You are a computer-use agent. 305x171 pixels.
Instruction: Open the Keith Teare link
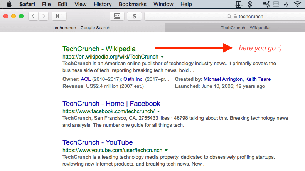pos(258,79)
